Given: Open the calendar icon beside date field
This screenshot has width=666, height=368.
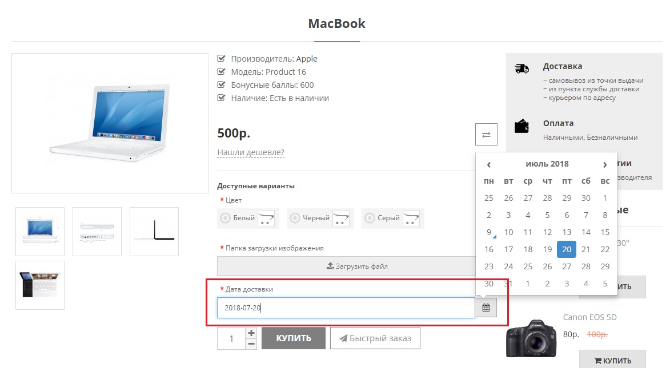Looking at the screenshot, I should pos(486,308).
